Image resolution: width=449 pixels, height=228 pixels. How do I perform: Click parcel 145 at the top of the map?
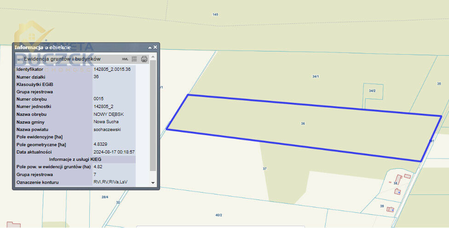pos(215,15)
